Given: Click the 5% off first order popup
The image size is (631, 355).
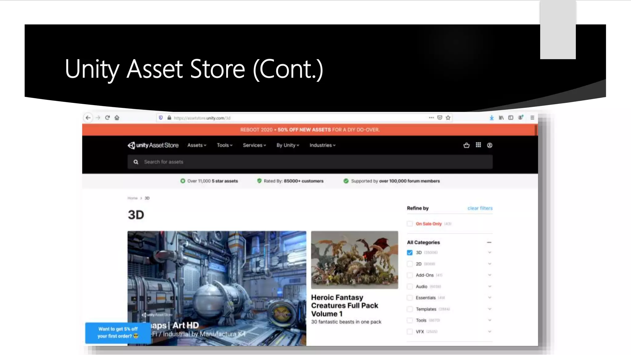Looking at the screenshot, I should [118, 333].
